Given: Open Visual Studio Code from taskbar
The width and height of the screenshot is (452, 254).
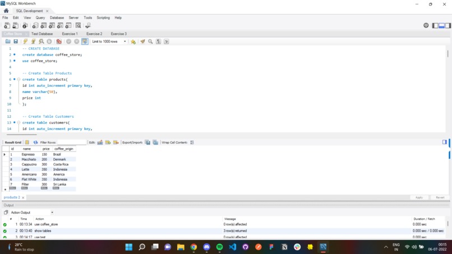Looking at the screenshot, I should click(x=232, y=247).
